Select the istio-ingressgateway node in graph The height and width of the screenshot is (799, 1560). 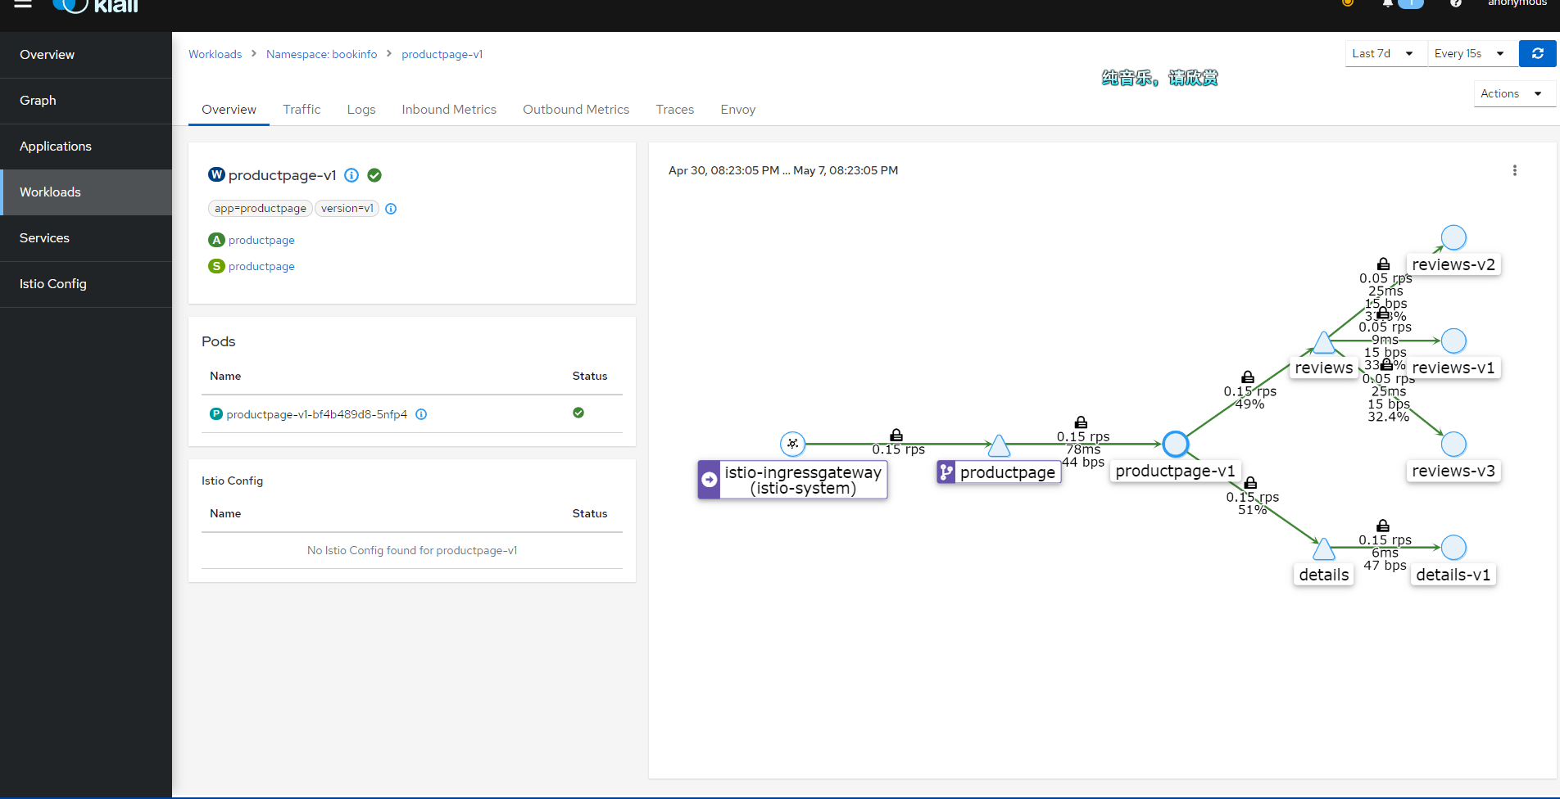(792, 444)
